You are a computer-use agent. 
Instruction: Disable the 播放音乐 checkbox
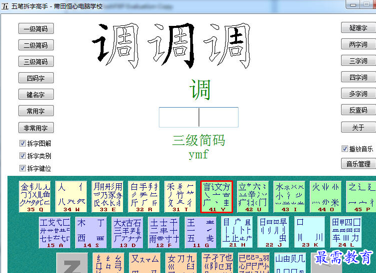(x=345, y=149)
